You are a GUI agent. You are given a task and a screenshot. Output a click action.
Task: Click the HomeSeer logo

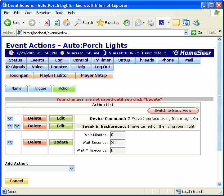[192, 53]
